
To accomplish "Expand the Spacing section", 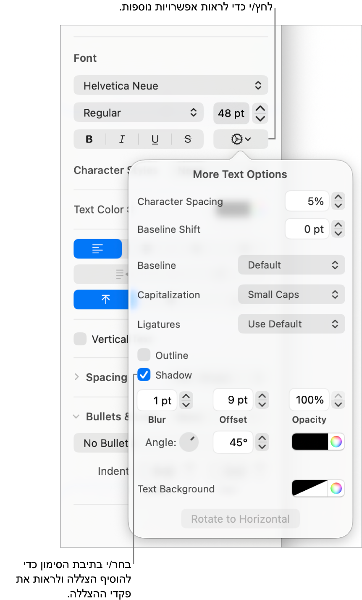I will [77, 377].
